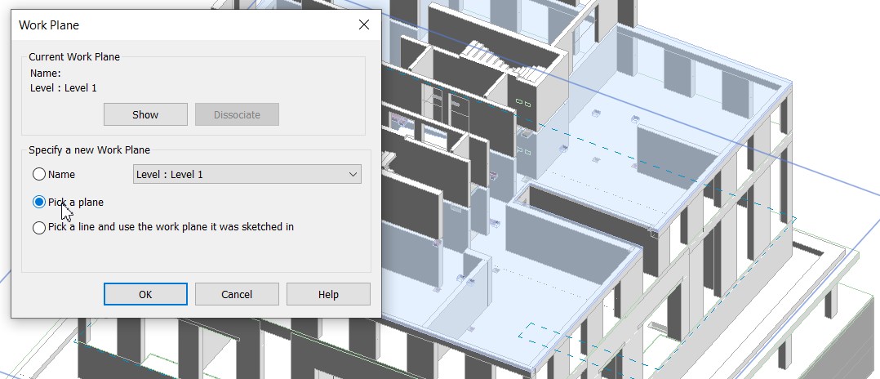Image resolution: width=880 pixels, height=379 pixels.
Task: Click the Name: label under Current Work Plane
Action: [x=46, y=73]
